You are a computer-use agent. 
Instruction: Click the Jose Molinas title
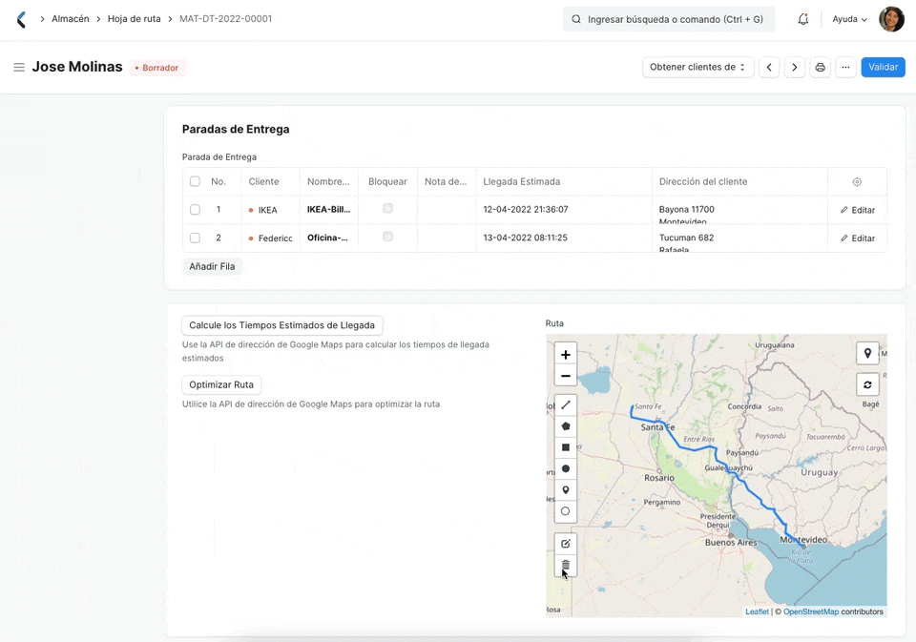coord(77,67)
